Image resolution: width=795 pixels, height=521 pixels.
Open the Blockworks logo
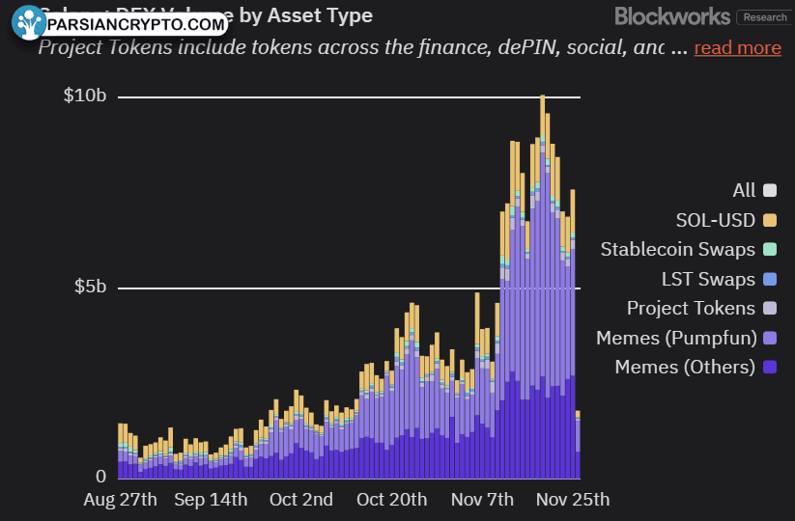click(x=672, y=16)
